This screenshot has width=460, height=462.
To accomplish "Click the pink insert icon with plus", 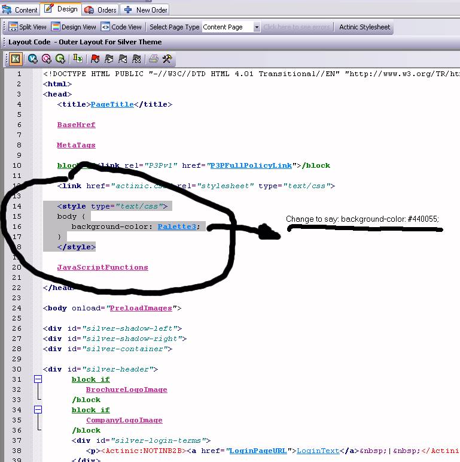I will click(46, 59).
